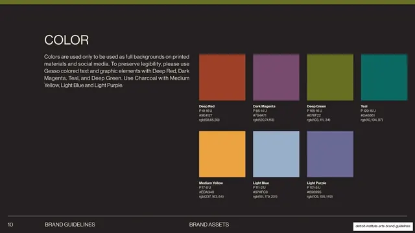
Task: Click the Pantone code "P 129-15 U"
Action: tap(368, 111)
